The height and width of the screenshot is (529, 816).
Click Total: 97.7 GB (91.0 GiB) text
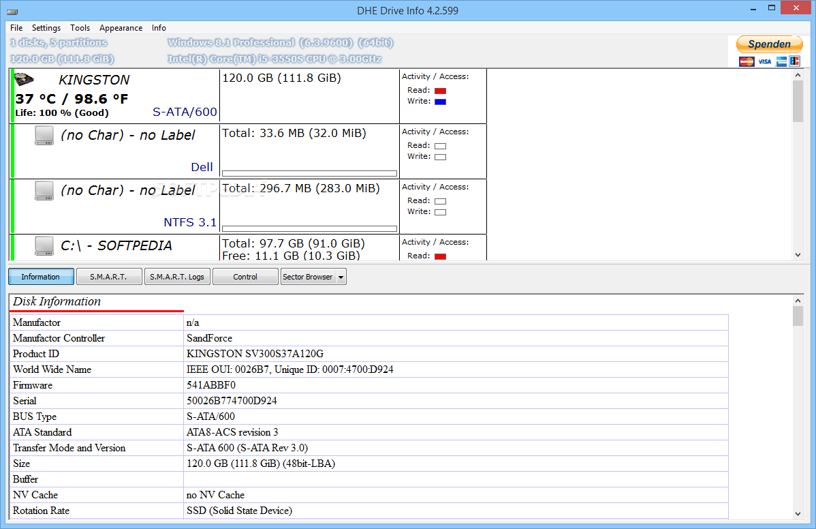point(294,243)
